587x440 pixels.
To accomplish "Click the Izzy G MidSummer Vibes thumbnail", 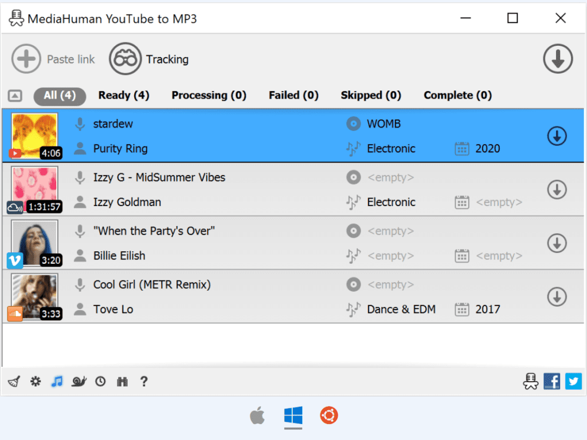I will point(35,189).
